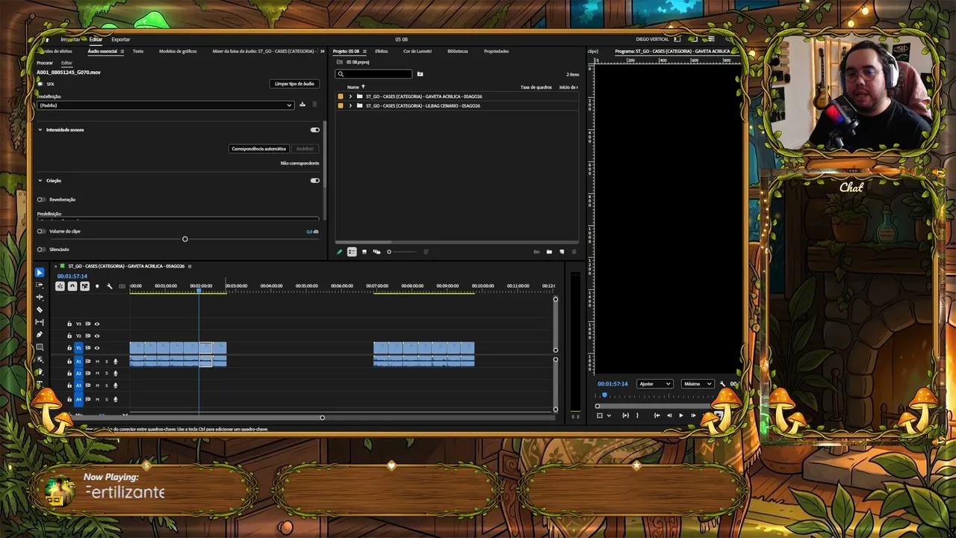Open the Efeitos tab in Project group
956x538 pixels.
(x=382, y=52)
